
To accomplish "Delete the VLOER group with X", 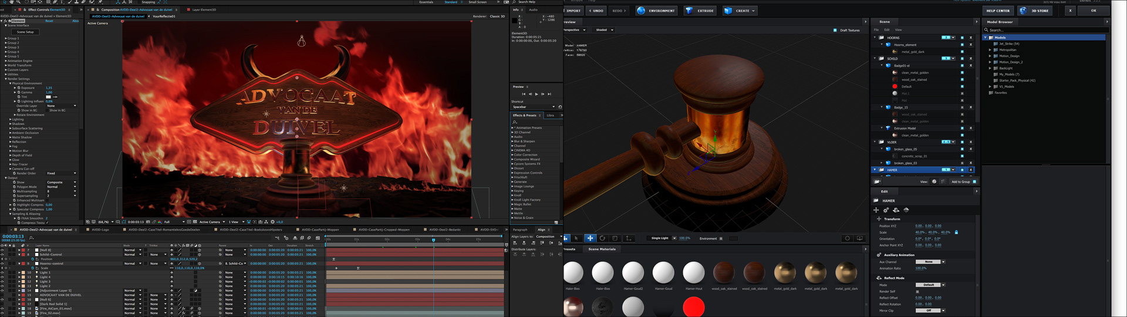I will (x=971, y=142).
